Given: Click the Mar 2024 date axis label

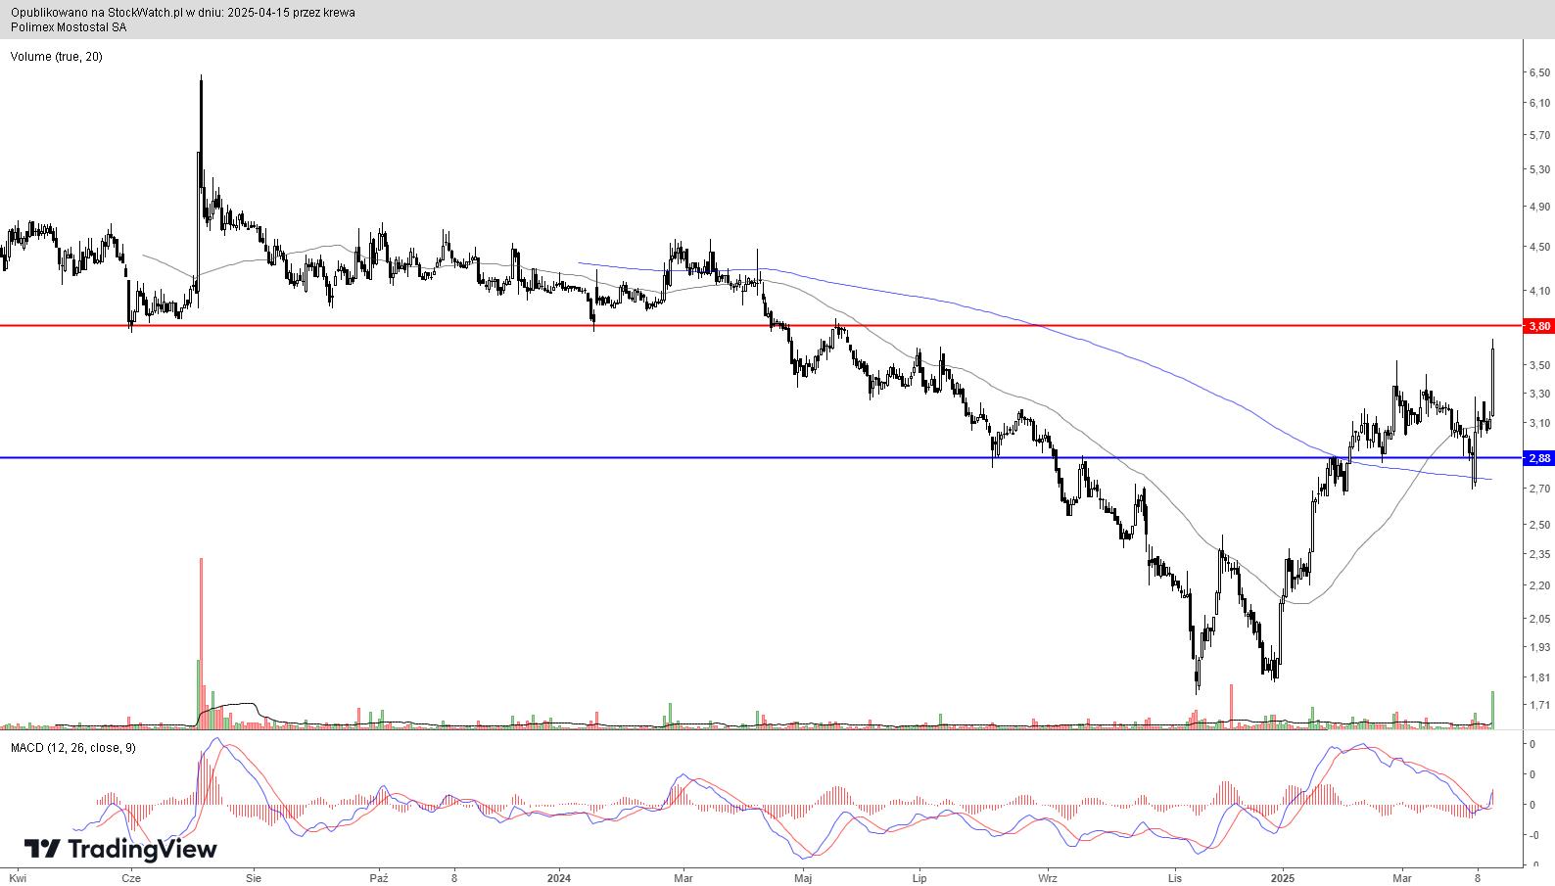Looking at the screenshot, I should [683, 878].
